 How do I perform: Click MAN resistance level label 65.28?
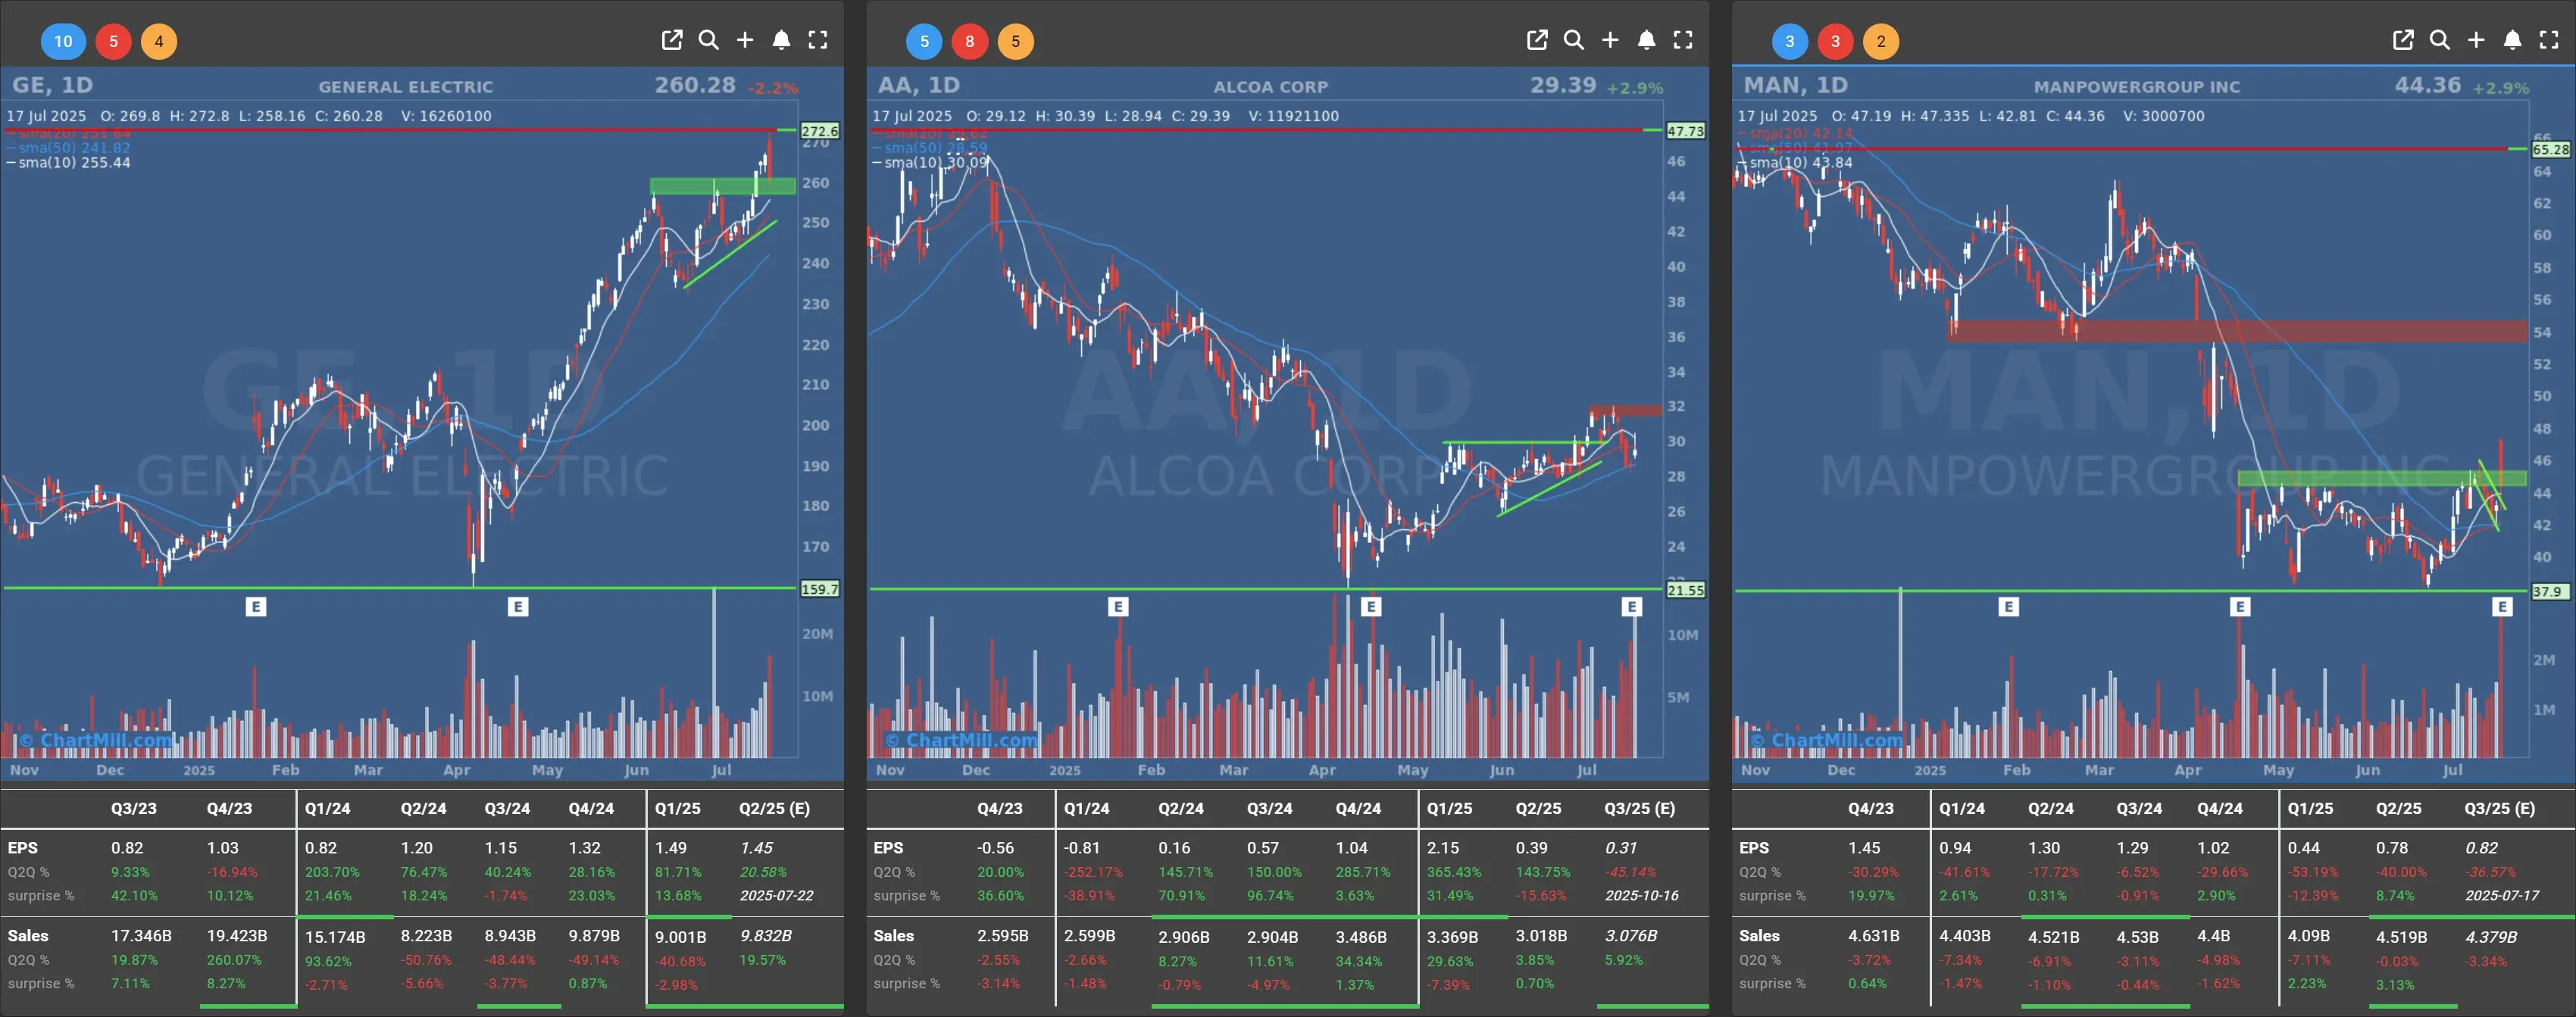pos(2551,150)
